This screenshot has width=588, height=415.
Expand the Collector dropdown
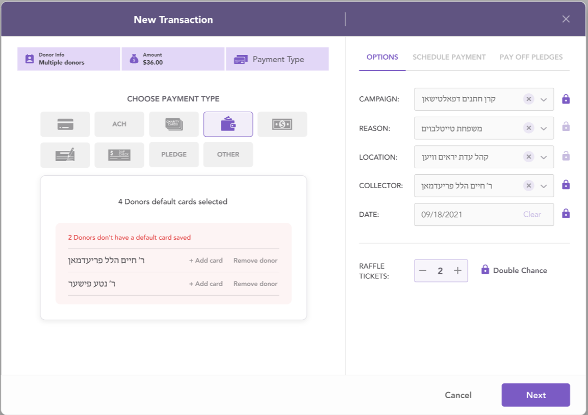(x=544, y=186)
